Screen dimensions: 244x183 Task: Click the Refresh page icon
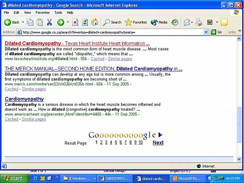coord(85,22)
